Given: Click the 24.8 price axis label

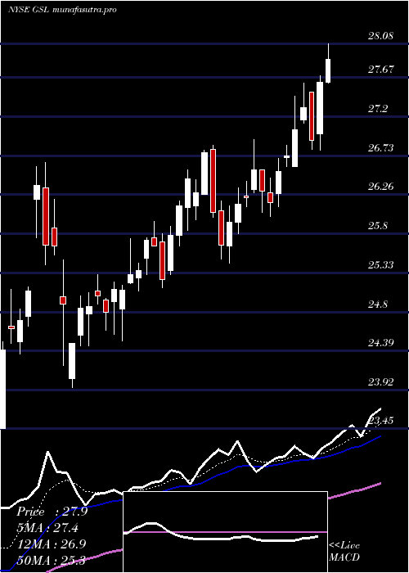Looking at the screenshot, I should click(x=378, y=304).
